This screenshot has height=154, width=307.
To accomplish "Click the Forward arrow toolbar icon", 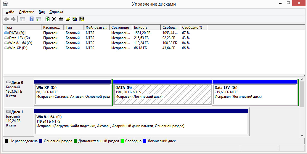I will click(x=13, y=19).
